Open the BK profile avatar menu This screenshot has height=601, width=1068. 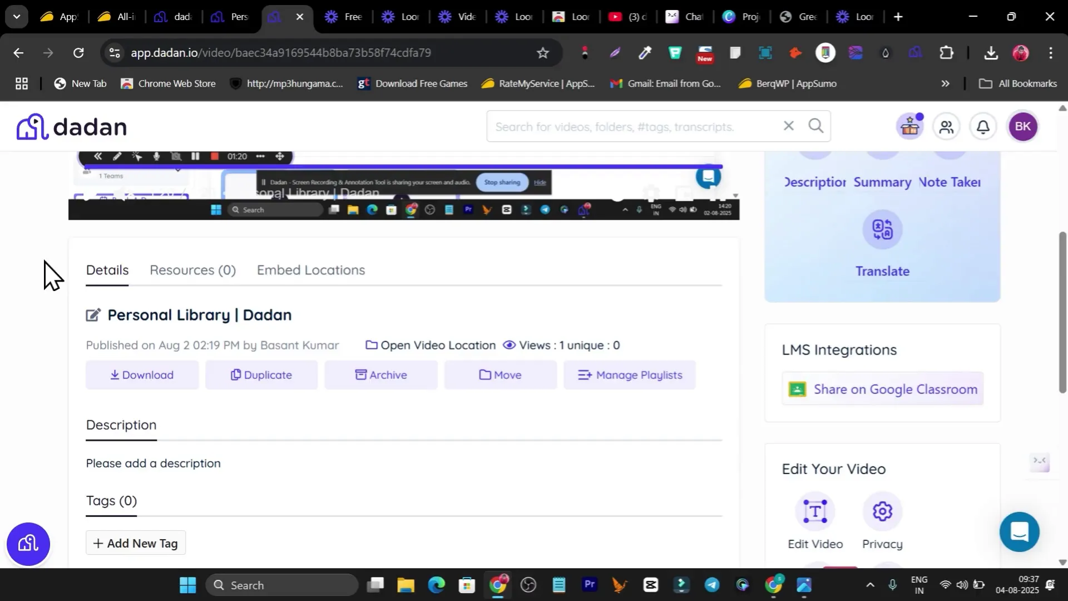pyautogui.click(x=1022, y=126)
